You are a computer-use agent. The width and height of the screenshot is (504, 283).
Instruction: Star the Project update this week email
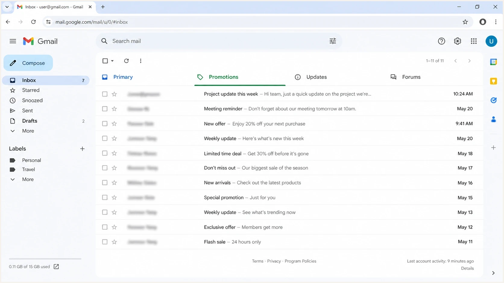[114, 94]
